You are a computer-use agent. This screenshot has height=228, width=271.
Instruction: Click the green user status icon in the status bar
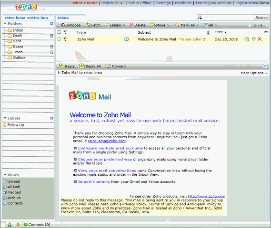pos(10,225)
